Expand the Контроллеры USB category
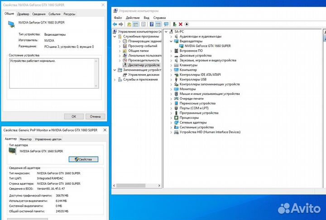326x220 pixels. 171,79
